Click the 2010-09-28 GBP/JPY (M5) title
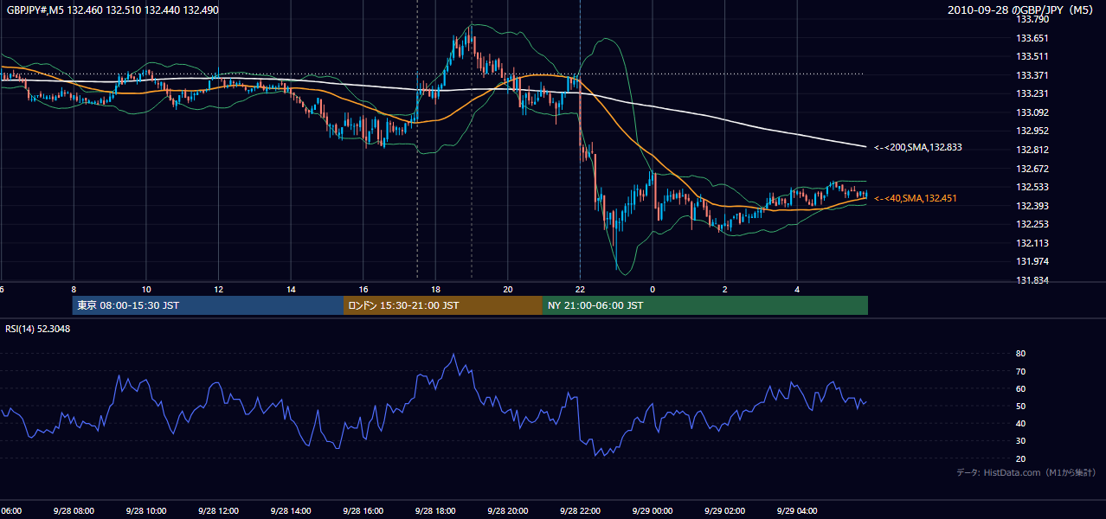The width and height of the screenshot is (1106, 519). pos(1021,10)
